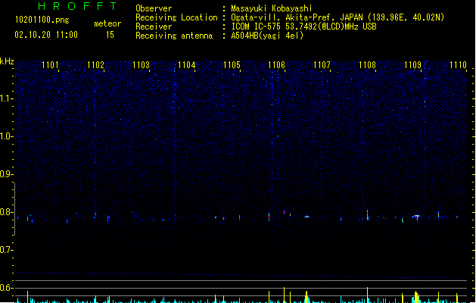
Task: Click the 1.1 kHz axis label
Action: (6, 98)
